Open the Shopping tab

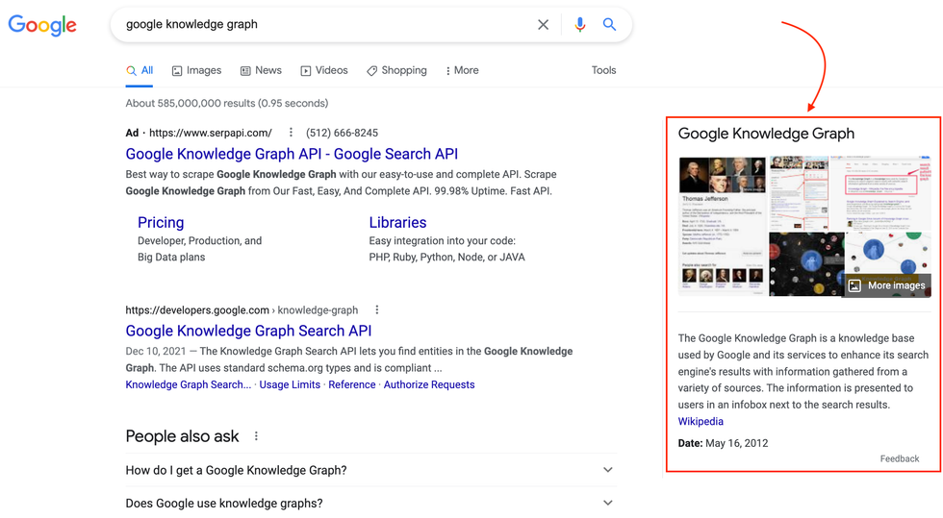[396, 70]
